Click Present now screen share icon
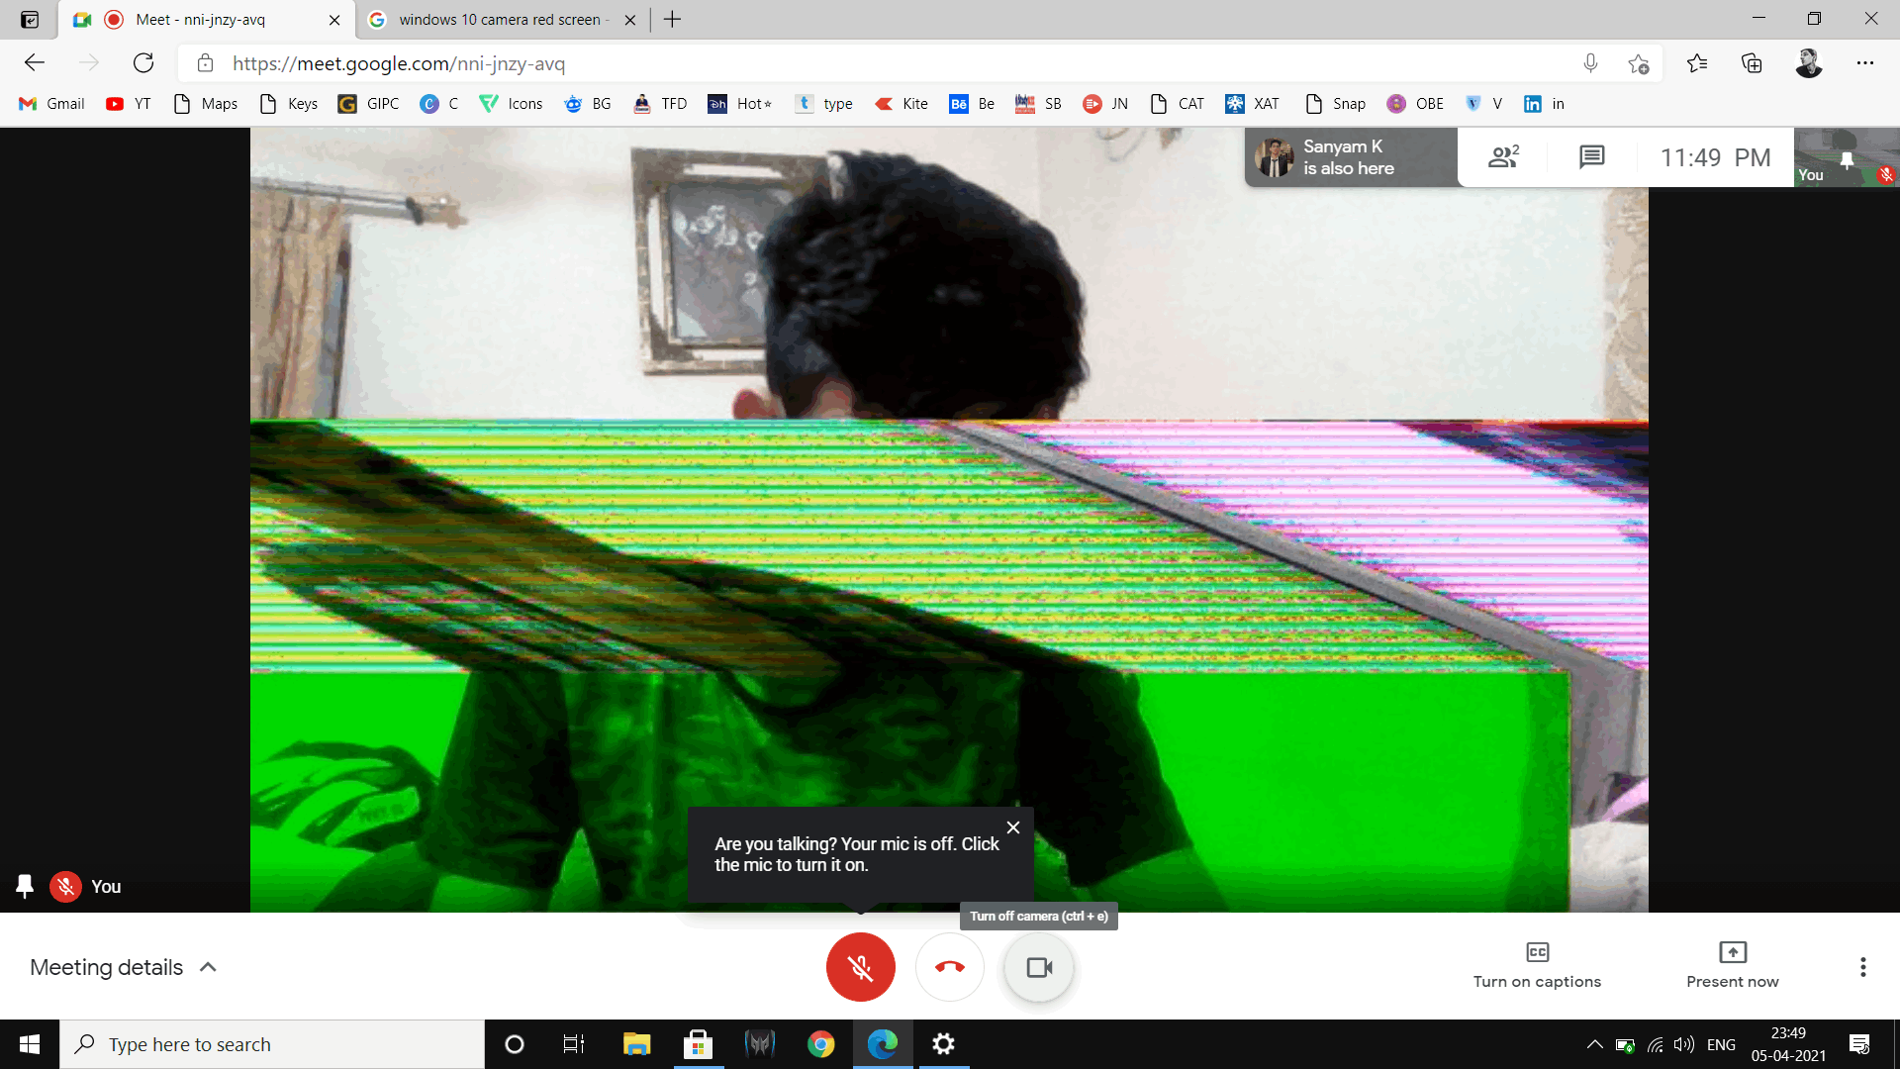1900x1069 pixels. 1732,952
